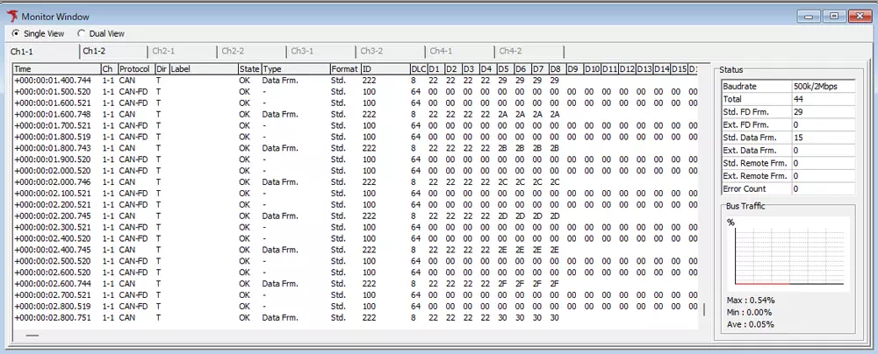The height and width of the screenshot is (354, 878).
Task: Switch to the Ch1-1 tab
Action: [22, 52]
